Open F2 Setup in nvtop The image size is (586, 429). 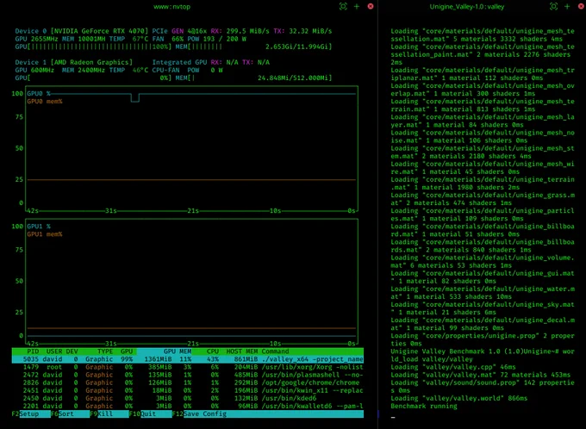tap(31, 413)
